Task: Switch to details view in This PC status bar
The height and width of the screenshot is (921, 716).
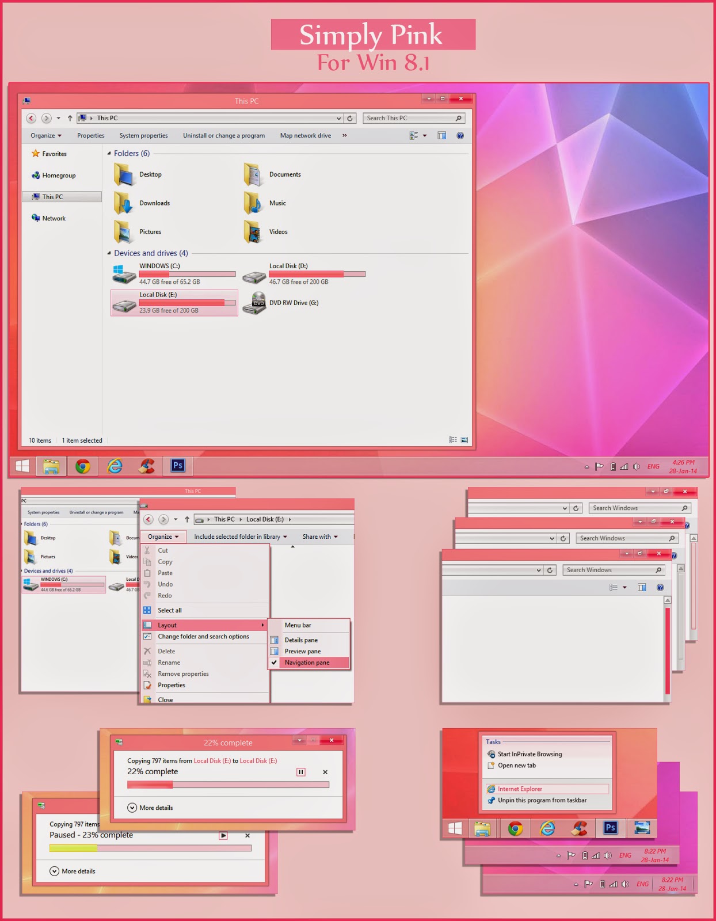Action: (x=453, y=440)
